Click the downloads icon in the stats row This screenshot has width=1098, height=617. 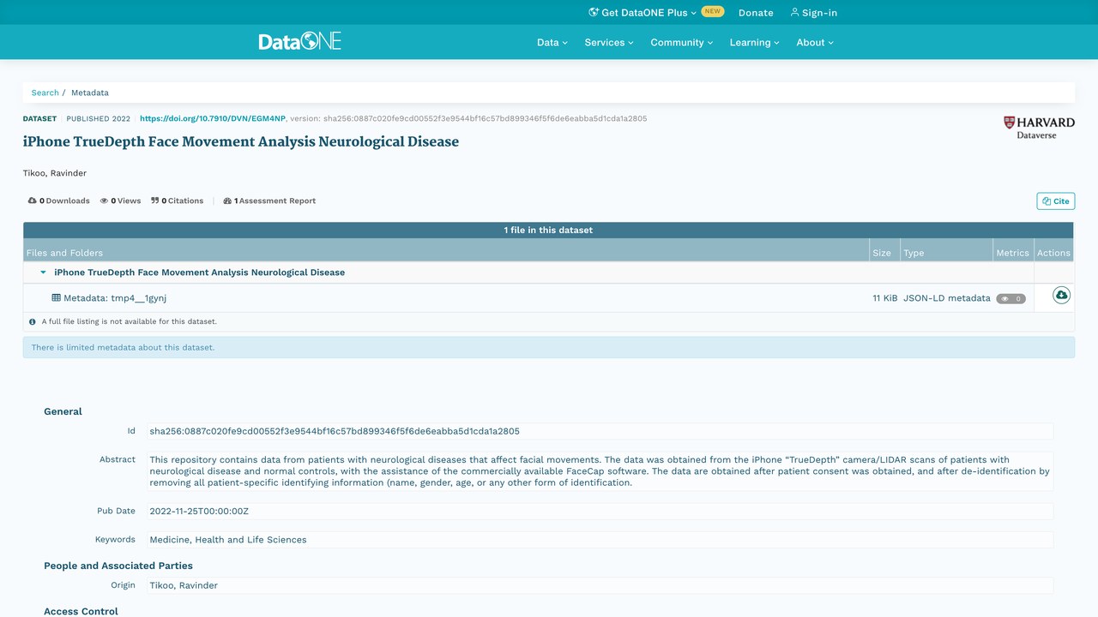point(33,201)
